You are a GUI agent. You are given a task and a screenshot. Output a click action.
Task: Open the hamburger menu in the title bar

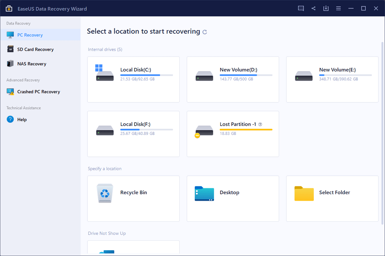click(x=338, y=8)
